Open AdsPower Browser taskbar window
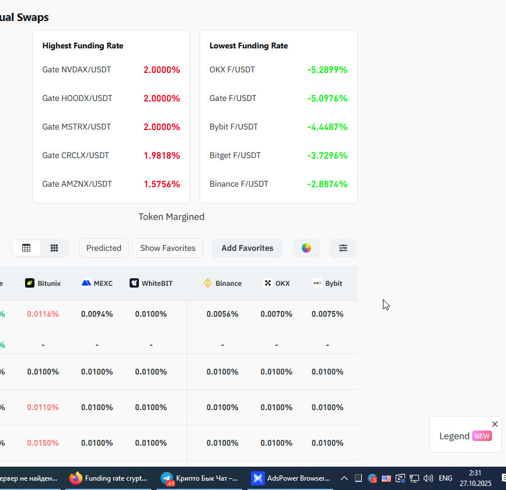Image resolution: width=506 pixels, height=490 pixels. 291,478
